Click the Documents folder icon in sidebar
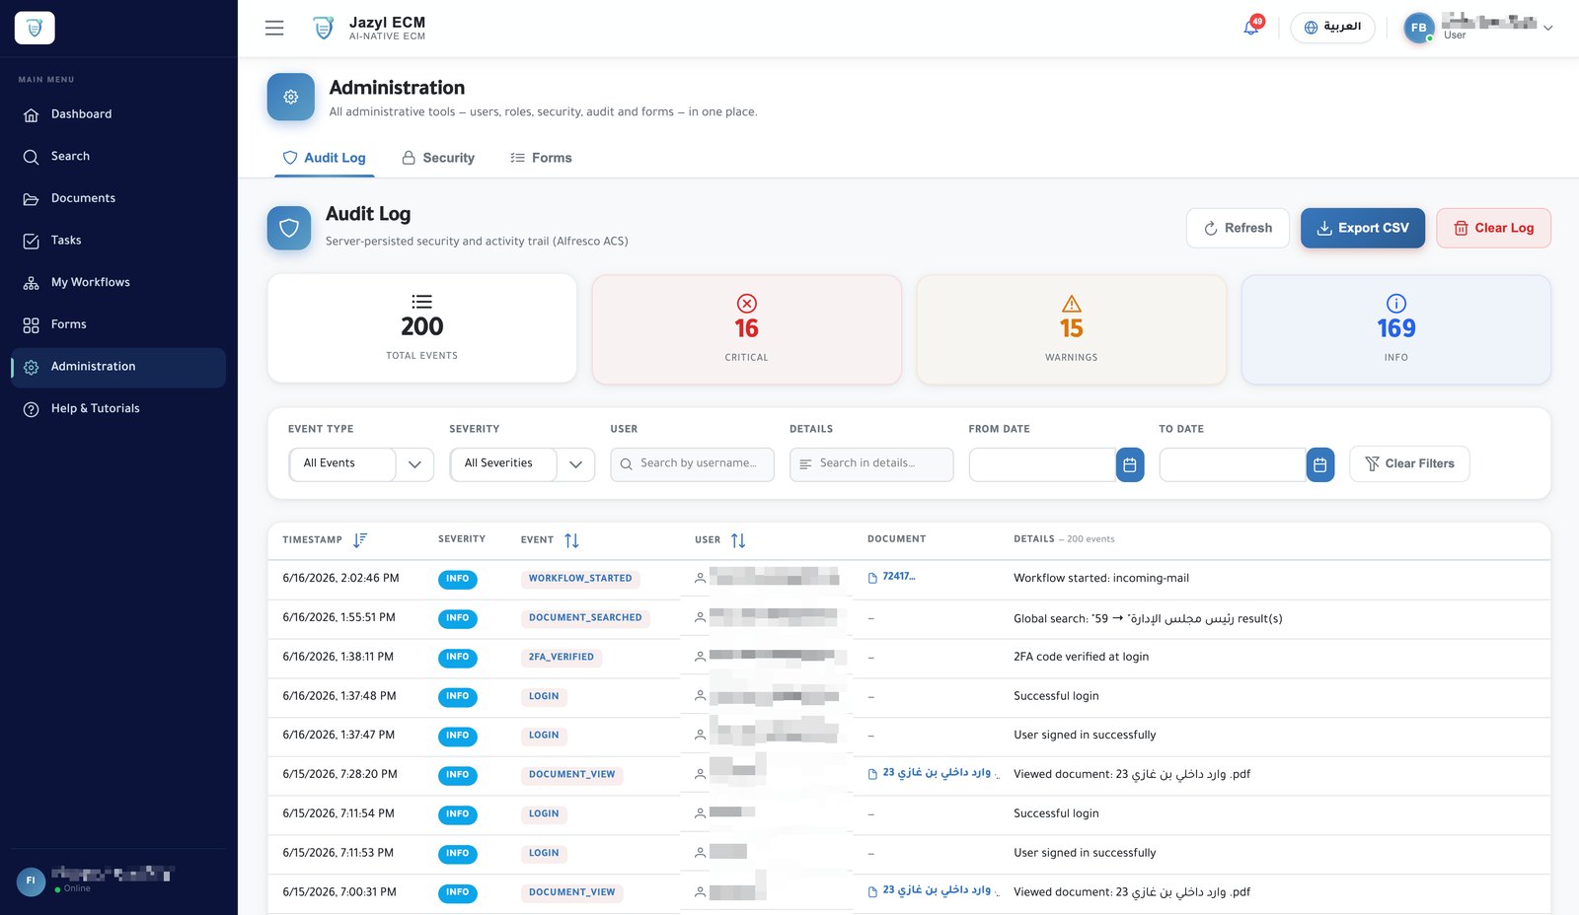Image resolution: width=1579 pixels, height=915 pixels. [x=32, y=198]
